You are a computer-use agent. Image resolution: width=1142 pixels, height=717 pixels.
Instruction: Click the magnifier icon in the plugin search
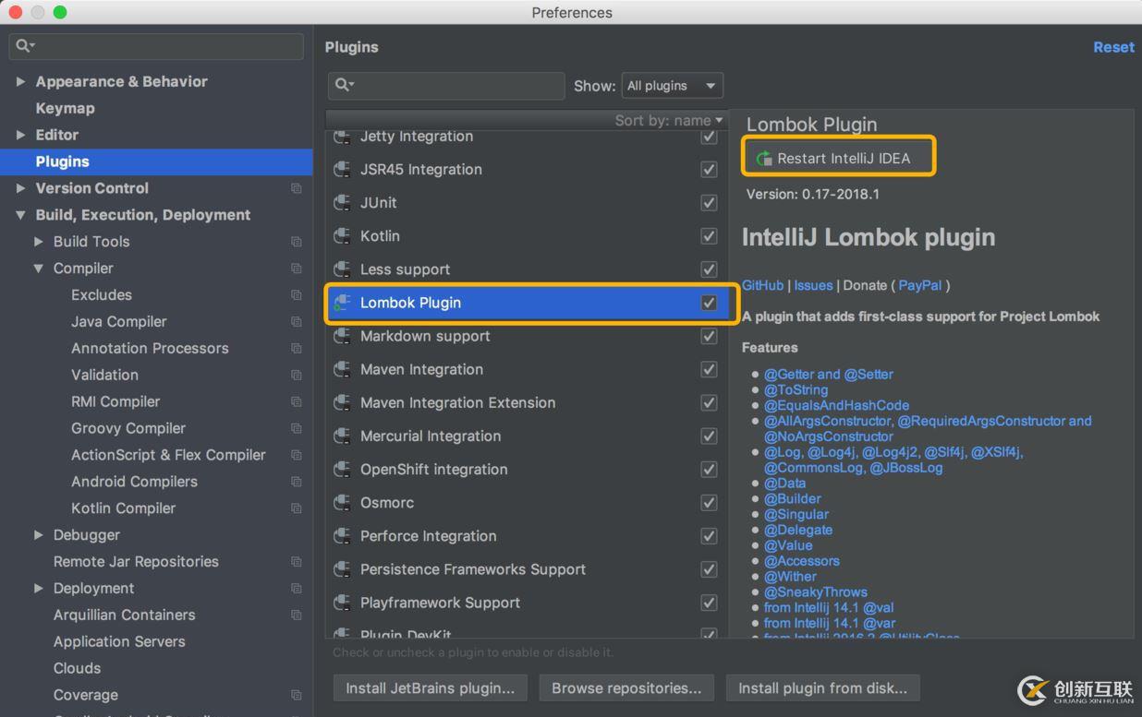pyautogui.click(x=345, y=85)
